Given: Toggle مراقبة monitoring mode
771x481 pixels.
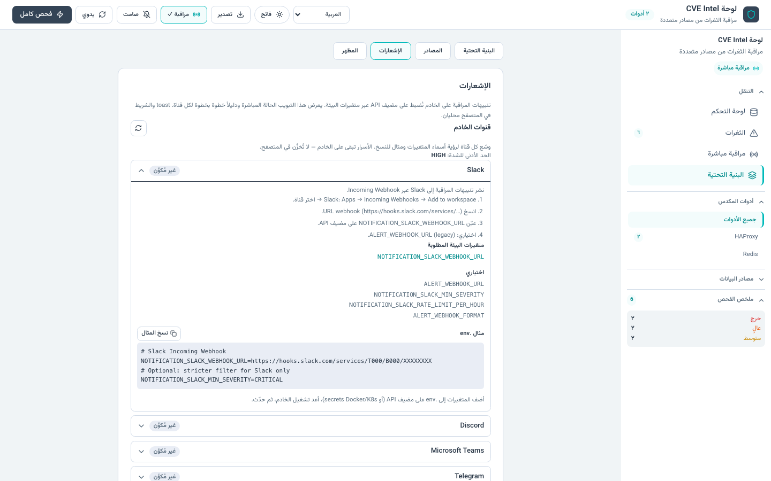Looking at the screenshot, I should click(x=184, y=14).
